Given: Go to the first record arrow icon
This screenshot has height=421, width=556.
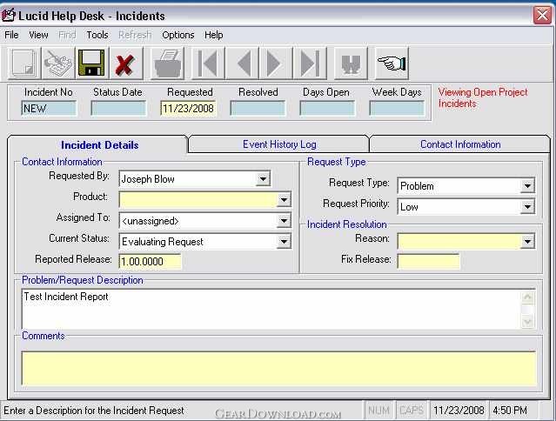Looking at the screenshot, I should click(208, 63).
